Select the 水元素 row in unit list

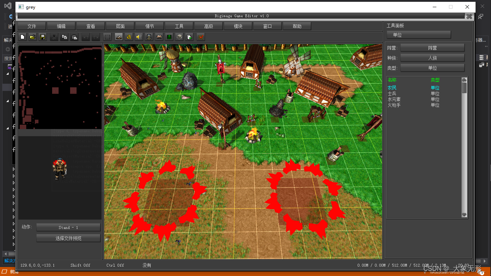424,99
